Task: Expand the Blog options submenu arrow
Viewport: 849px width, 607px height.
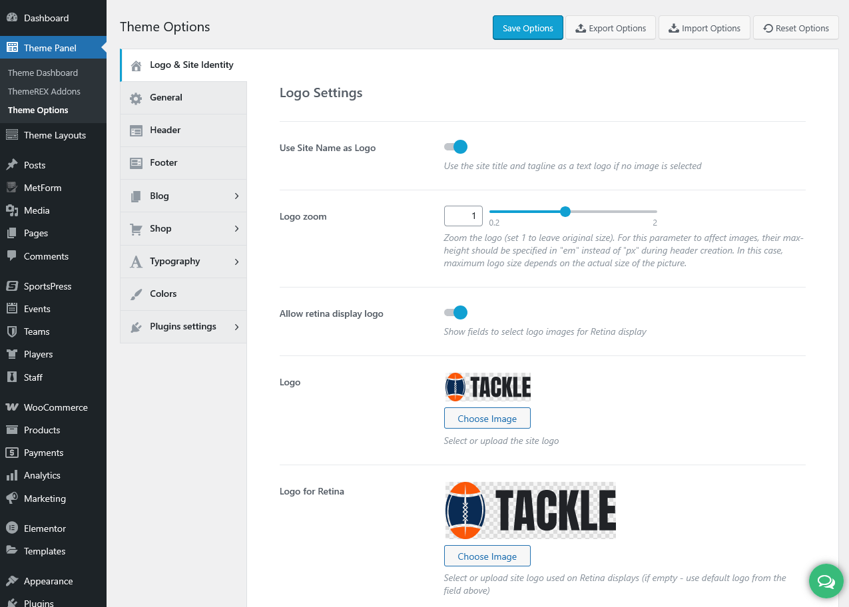Action: [x=236, y=196]
